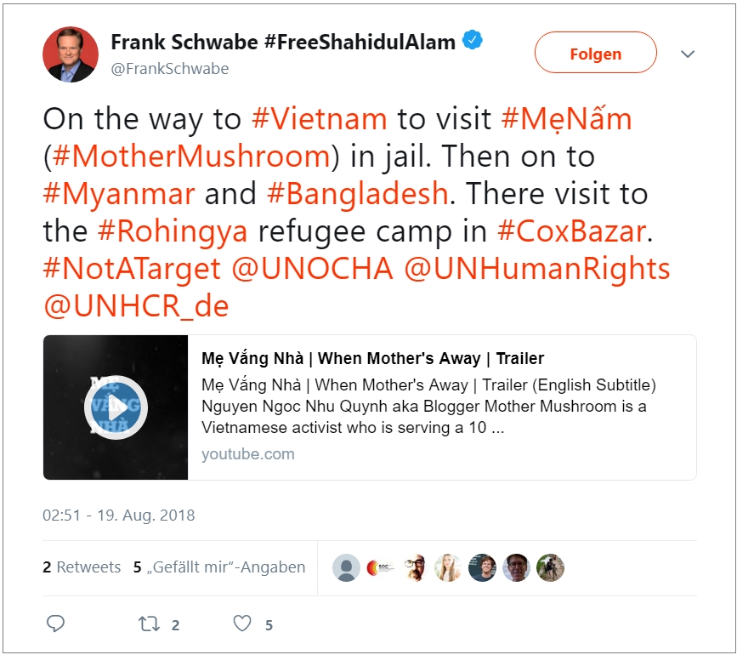Click the first gray default liker avatar
737x655 pixels.
[x=346, y=567]
